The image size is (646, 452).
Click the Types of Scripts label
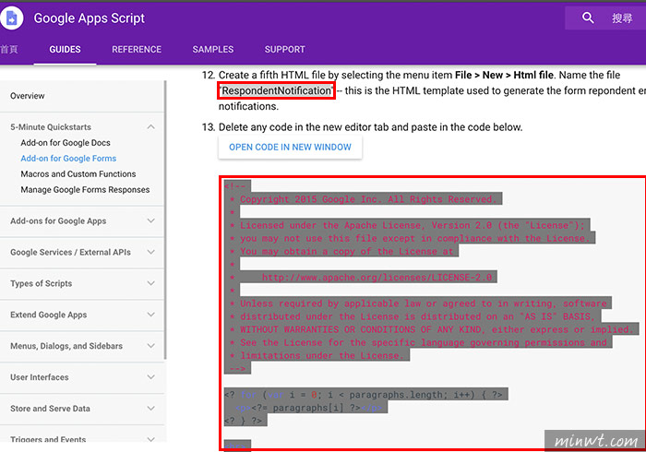point(42,283)
